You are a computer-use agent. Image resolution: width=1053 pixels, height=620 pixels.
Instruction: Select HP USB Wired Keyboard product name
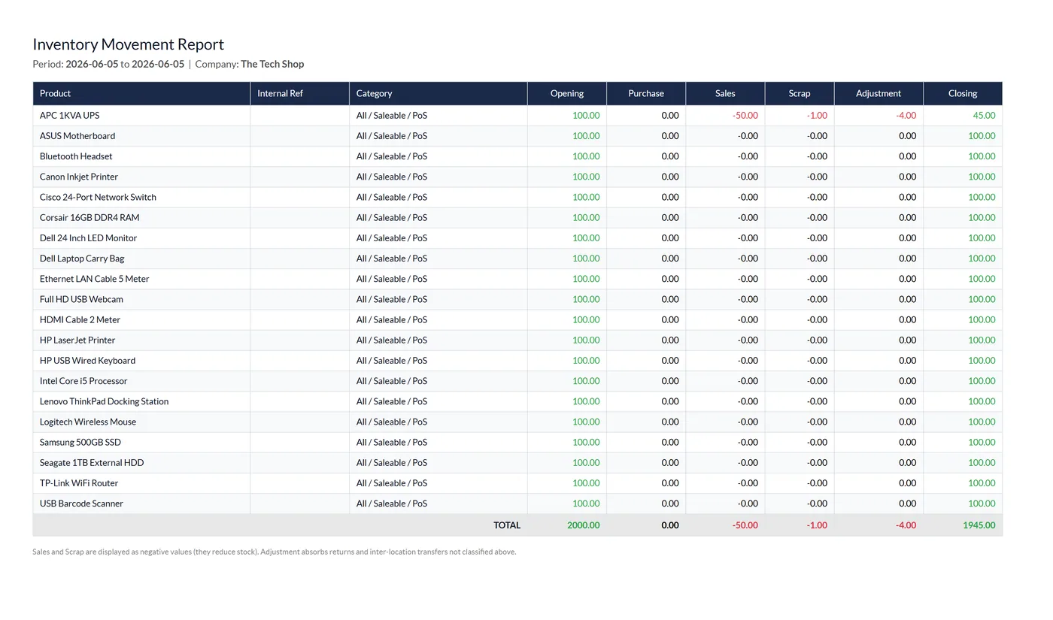tap(87, 360)
